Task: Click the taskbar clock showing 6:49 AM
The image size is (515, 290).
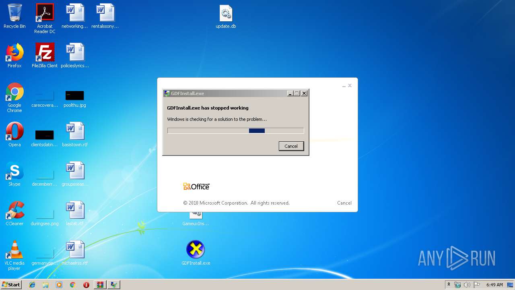Action: click(494, 285)
